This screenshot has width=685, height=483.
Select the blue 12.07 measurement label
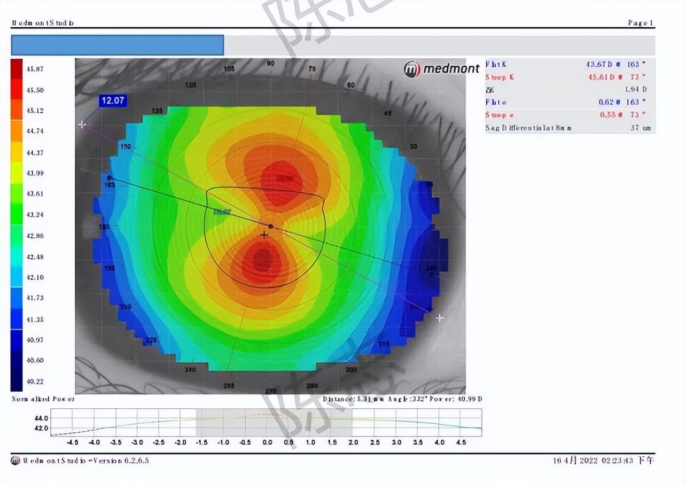click(x=113, y=100)
